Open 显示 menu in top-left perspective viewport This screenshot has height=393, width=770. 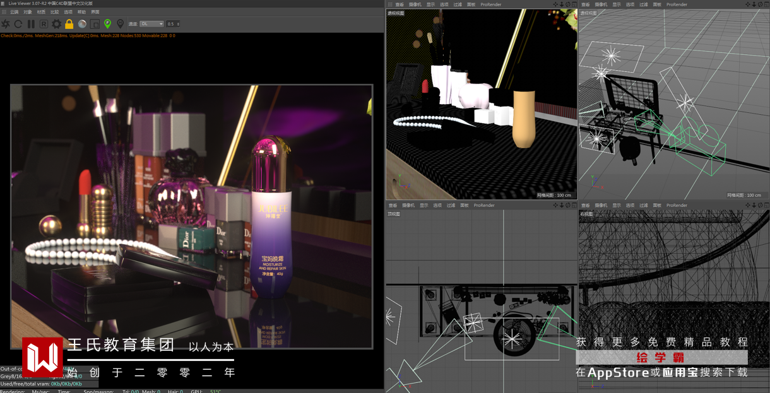[430, 4]
